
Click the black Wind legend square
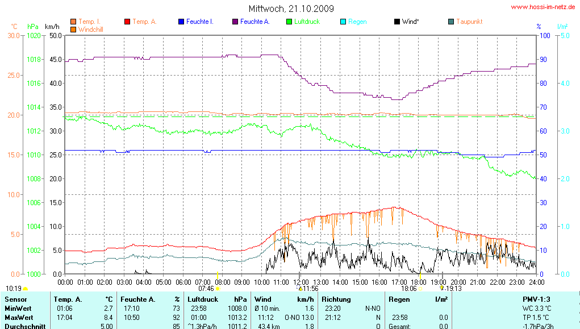397,22
